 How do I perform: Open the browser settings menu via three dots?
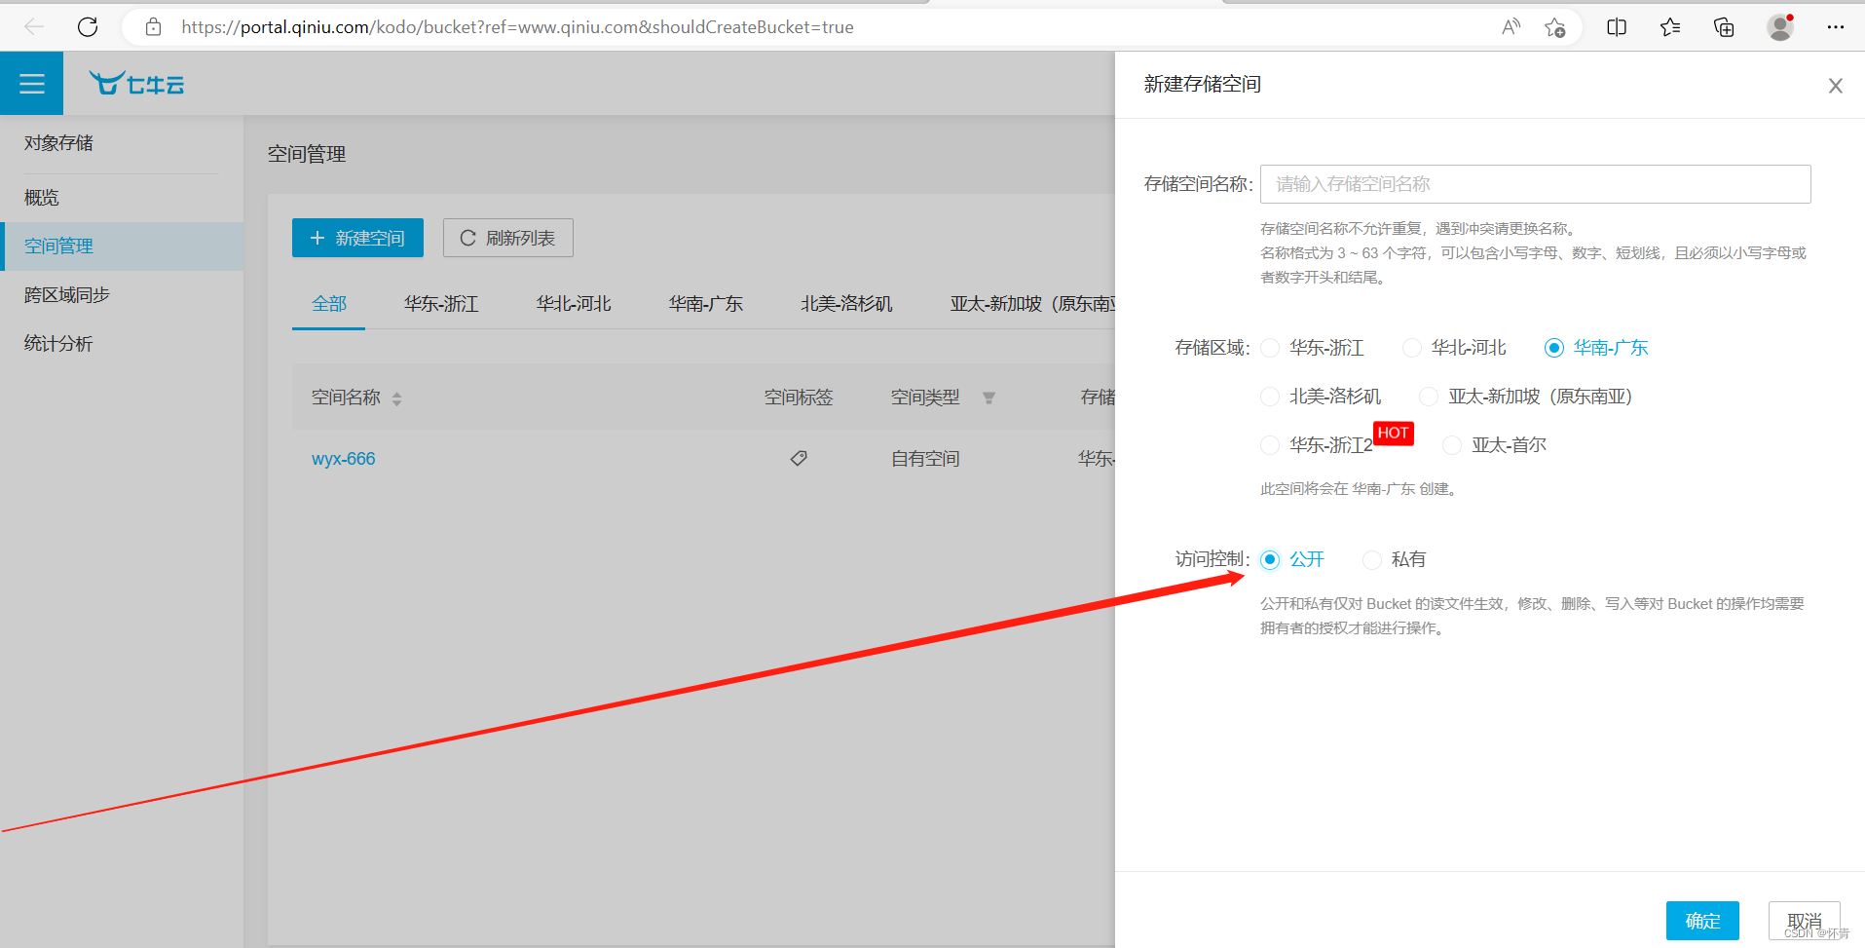[x=1836, y=26]
